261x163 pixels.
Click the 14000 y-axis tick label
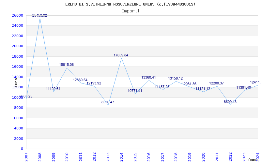(x=17, y=77)
